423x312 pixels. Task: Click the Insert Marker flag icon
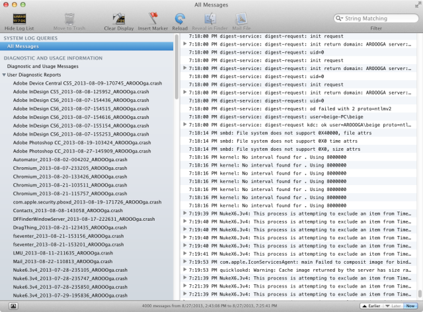pyautogui.click(x=153, y=19)
